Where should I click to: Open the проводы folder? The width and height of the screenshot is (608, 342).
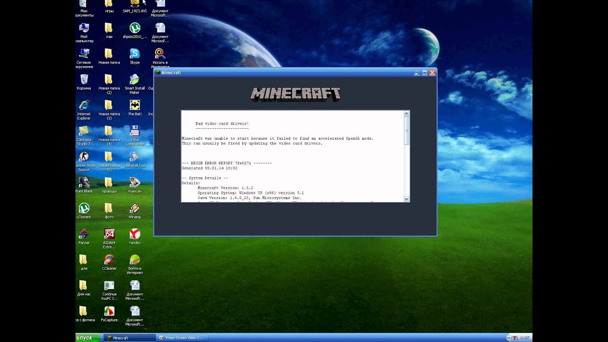click(109, 185)
